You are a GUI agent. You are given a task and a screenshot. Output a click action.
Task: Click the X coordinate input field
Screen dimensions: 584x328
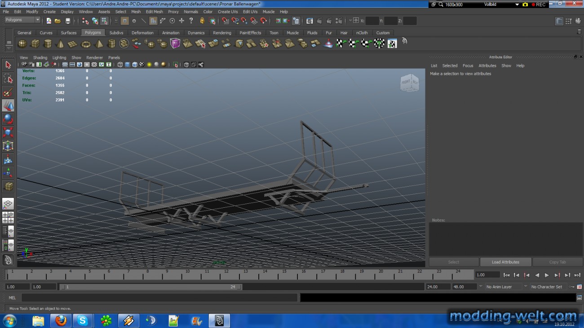(372, 21)
